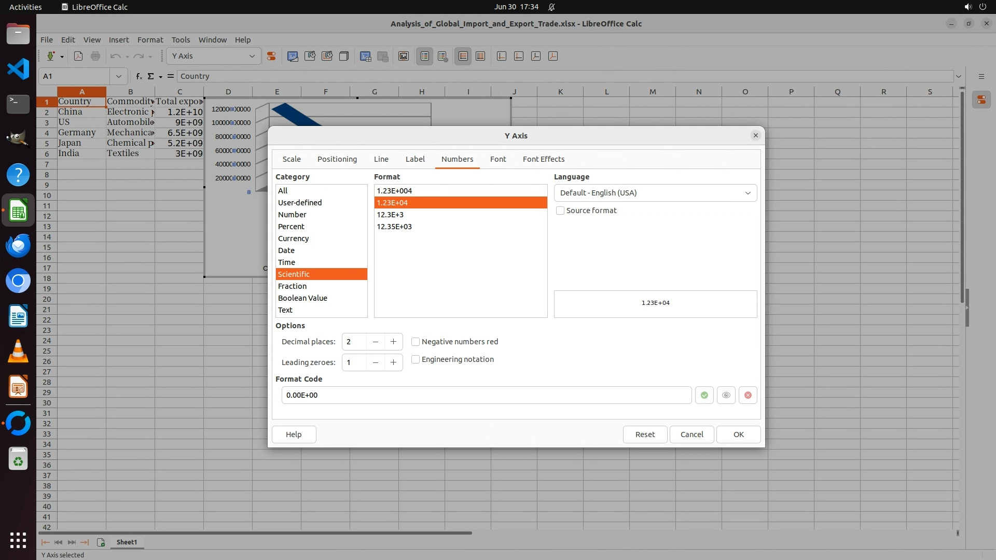The width and height of the screenshot is (996, 560).
Task: Click the Chart Type toolbar icon
Action: (x=293, y=56)
